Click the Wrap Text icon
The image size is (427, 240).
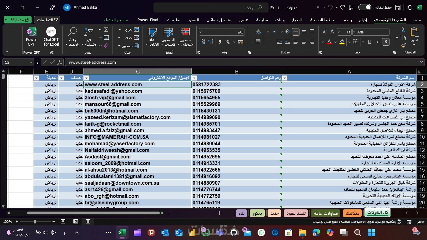click(x=258, y=32)
